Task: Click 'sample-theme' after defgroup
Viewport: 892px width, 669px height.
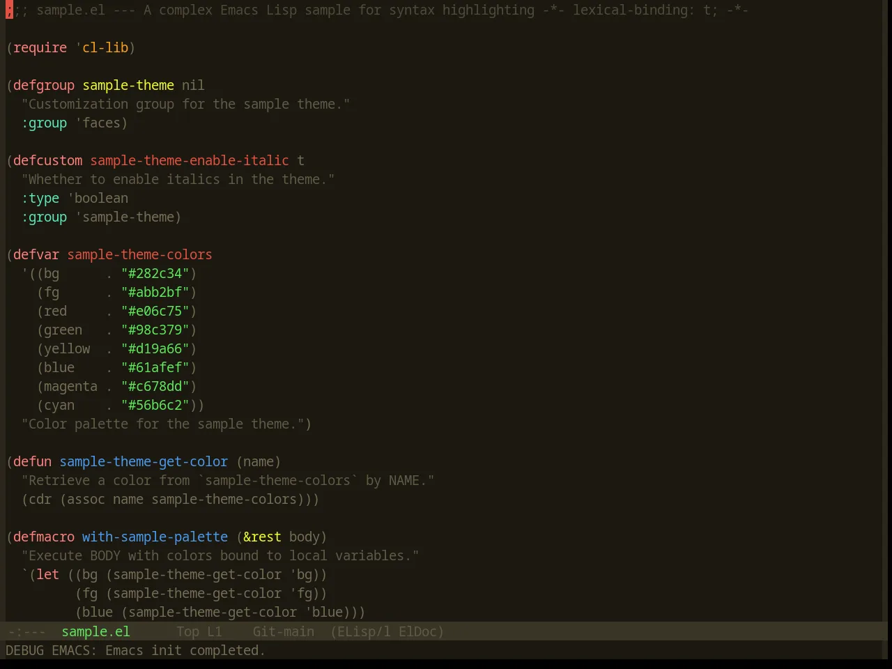Action: [x=128, y=85]
